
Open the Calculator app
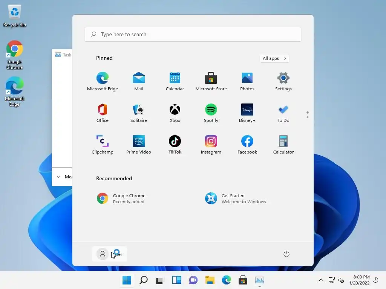coord(283,145)
